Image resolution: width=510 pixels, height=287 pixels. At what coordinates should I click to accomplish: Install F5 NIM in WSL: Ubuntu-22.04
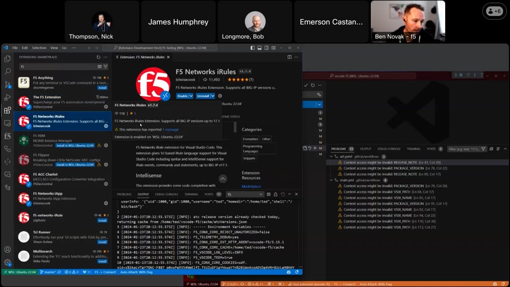click(x=75, y=146)
